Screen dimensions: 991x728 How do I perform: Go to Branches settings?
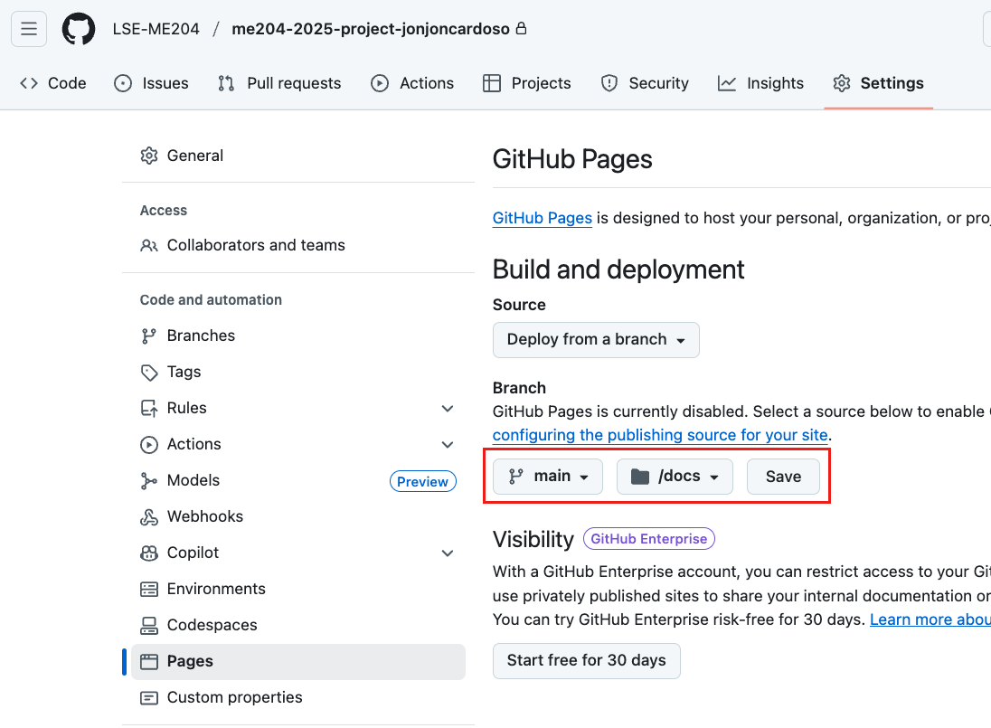(298, 336)
